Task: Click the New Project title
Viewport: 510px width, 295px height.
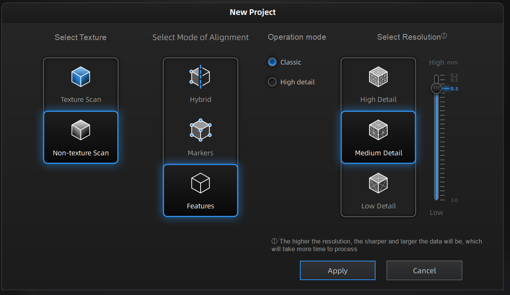Action: point(253,12)
